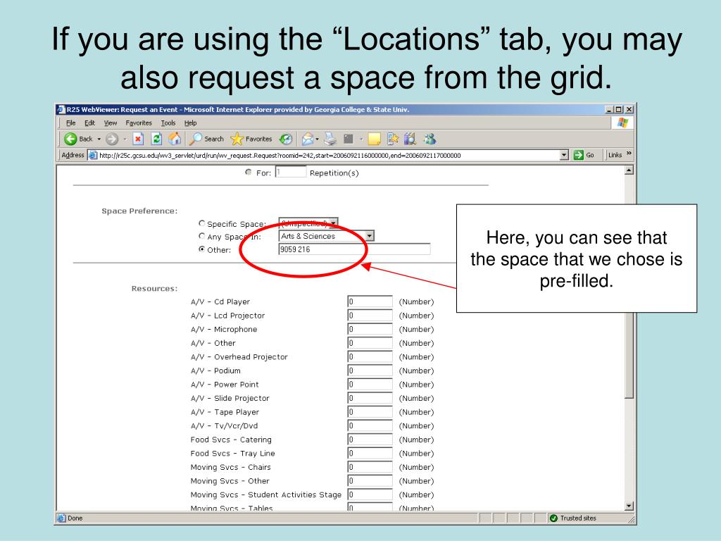Screen dimensions: 721x541
Task: Click the page scrollbar up arrow
Action: (629, 170)
